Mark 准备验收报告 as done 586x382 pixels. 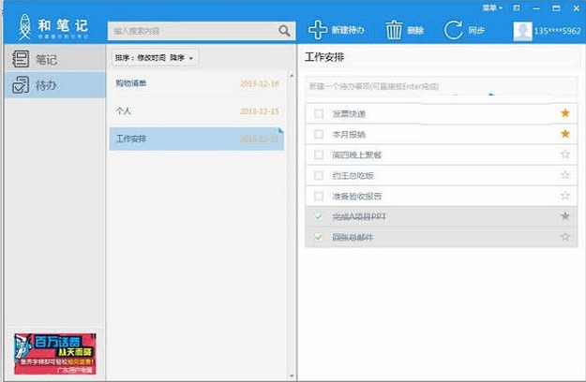point(319,196)
